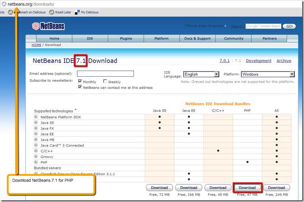This screenshot has height=202, width=304.
Task: Open the Archive versions link
Action: [x=284, y=61]
